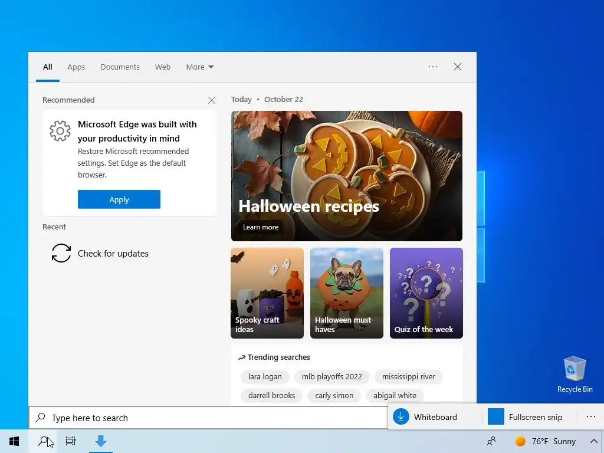The height and width of the screenshot is (453, 604).
Task: Dismiss the Recommended section
Action: (212, 100)
